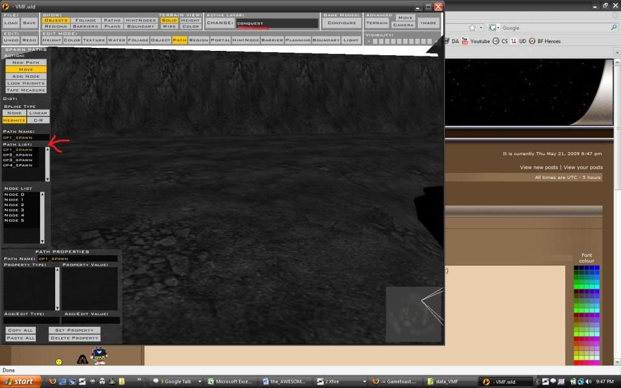Click Advanced Terrain button
The width and height of the screenshot is (621, 388).
point(377,23)
